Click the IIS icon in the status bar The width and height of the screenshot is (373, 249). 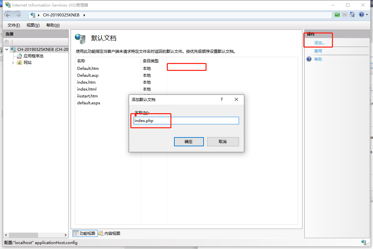pos(364,243)
